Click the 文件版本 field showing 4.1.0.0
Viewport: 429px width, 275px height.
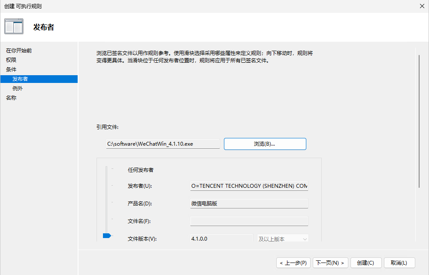tap(222, 238)
